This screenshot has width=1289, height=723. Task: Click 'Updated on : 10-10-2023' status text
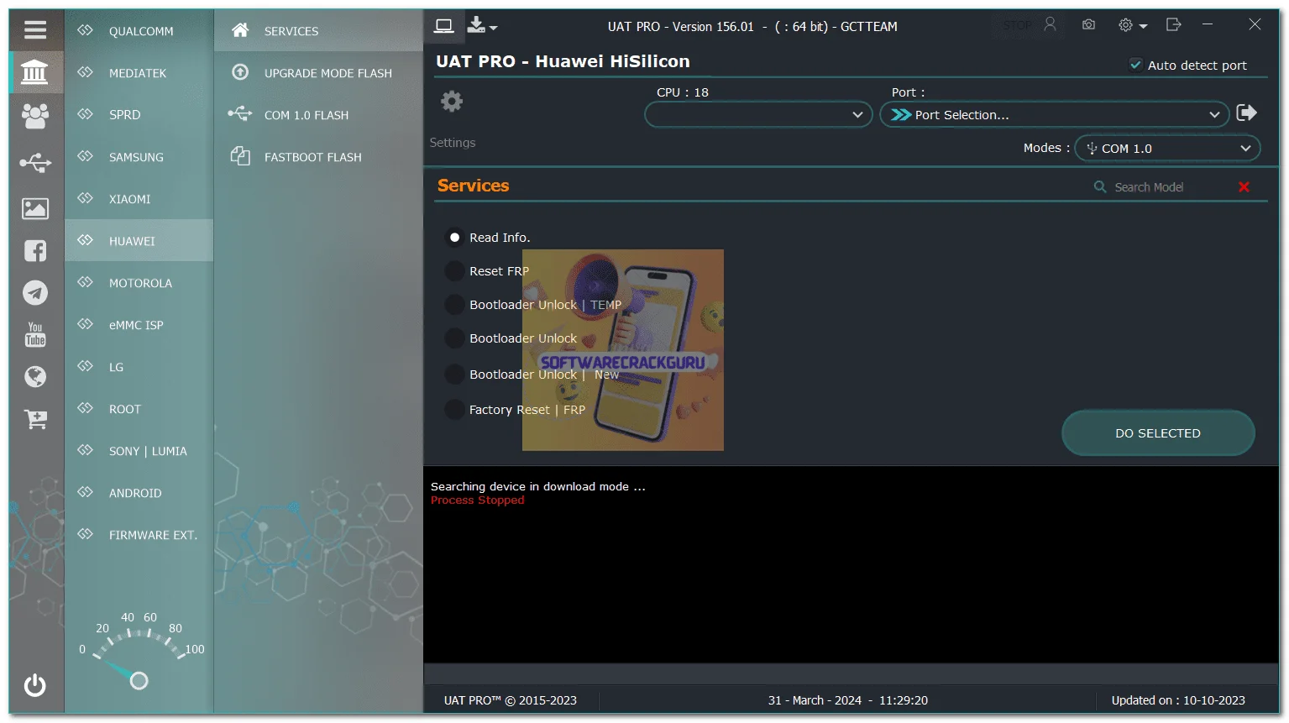(1178, 700)
